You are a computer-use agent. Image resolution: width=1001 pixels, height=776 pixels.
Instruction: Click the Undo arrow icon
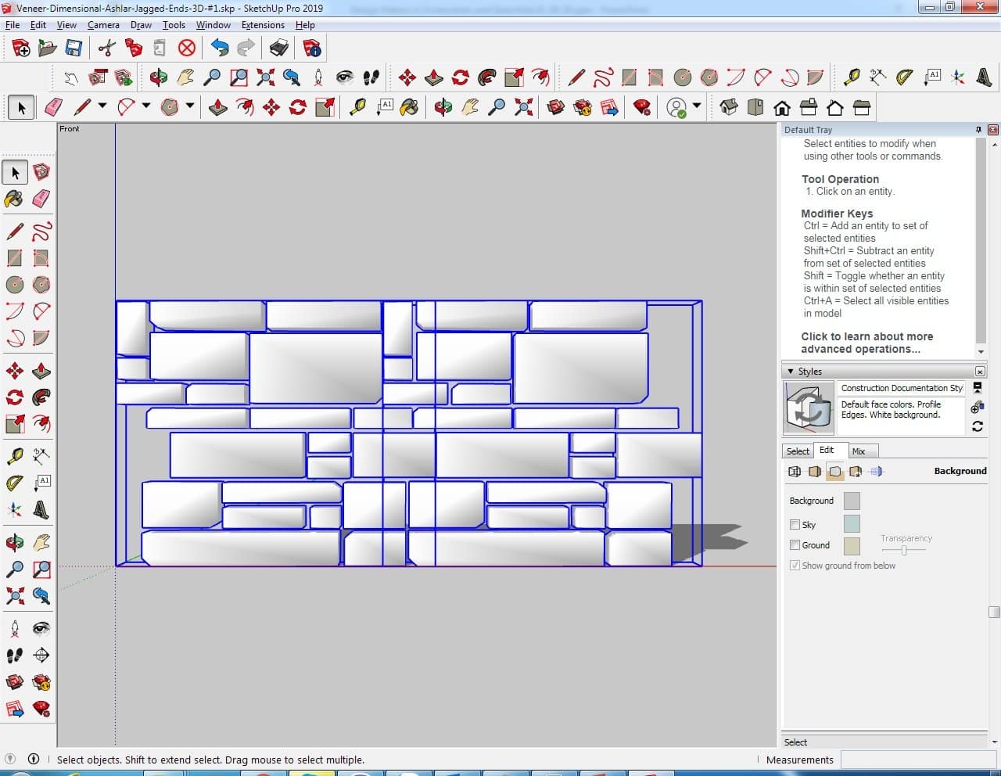(x=220, y=48)
